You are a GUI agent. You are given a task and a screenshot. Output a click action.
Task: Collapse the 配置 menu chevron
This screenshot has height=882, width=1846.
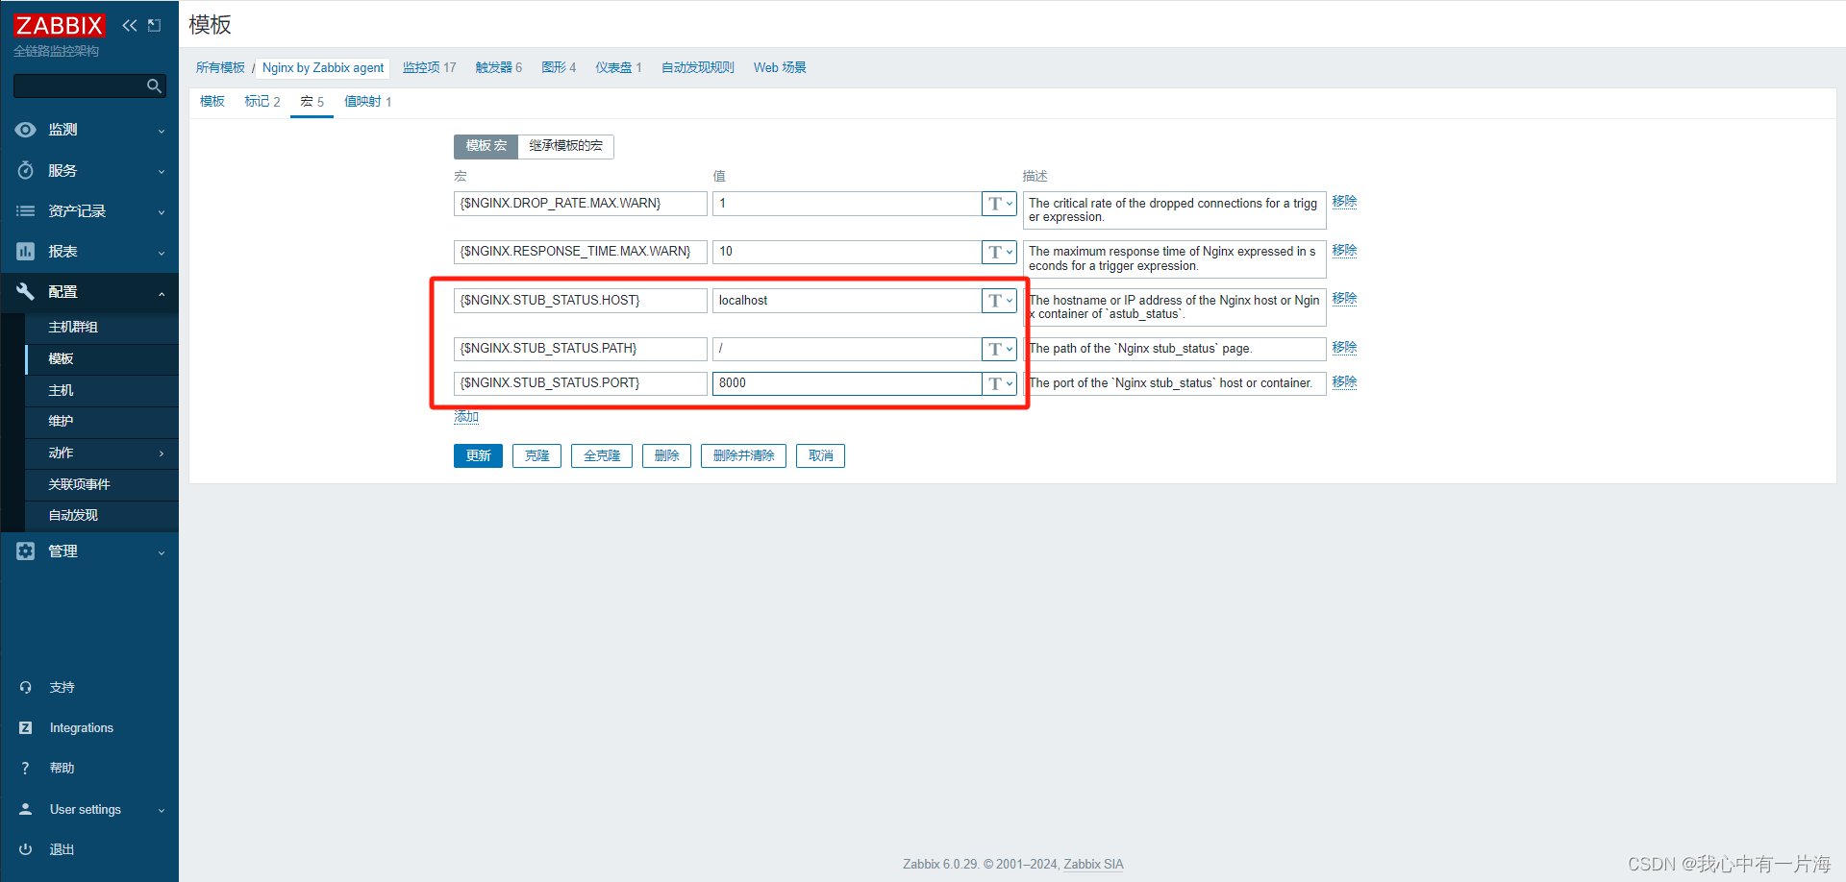click(x=162, y=293)
